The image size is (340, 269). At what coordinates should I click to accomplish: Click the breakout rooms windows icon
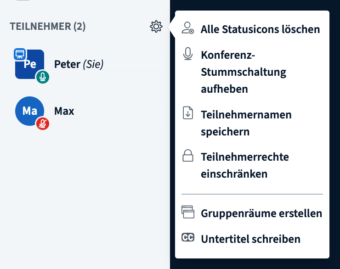pos(188,212)
